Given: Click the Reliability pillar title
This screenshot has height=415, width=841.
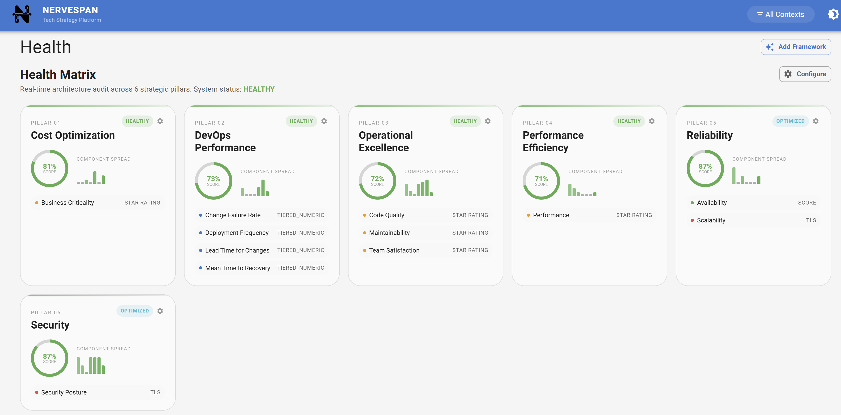Looking at the screenshot, I should (x=709, y=135).
